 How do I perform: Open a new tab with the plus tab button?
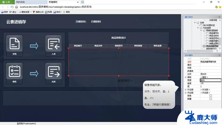point(83,2)
